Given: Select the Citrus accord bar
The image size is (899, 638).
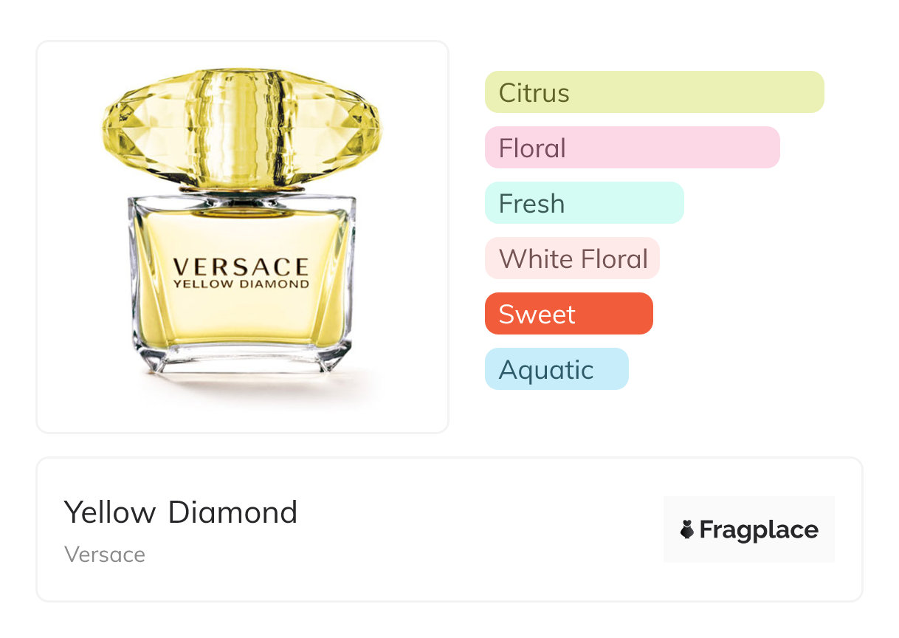Looking at the screenshot, I should tap(654, 92).
